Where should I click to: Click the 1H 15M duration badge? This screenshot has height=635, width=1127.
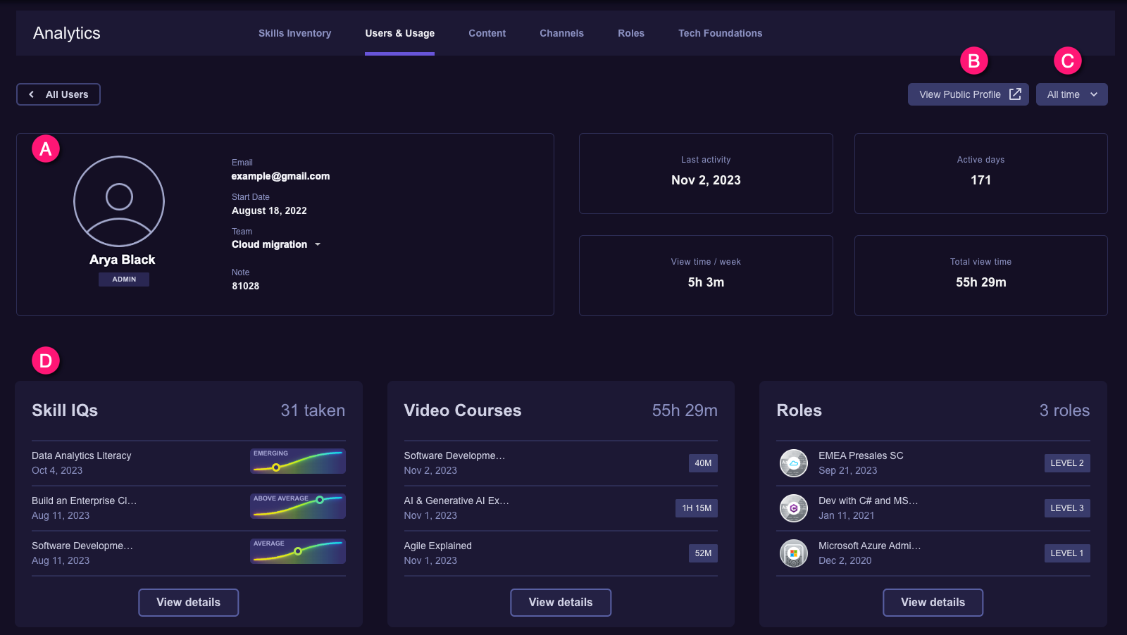click(697, 508)
